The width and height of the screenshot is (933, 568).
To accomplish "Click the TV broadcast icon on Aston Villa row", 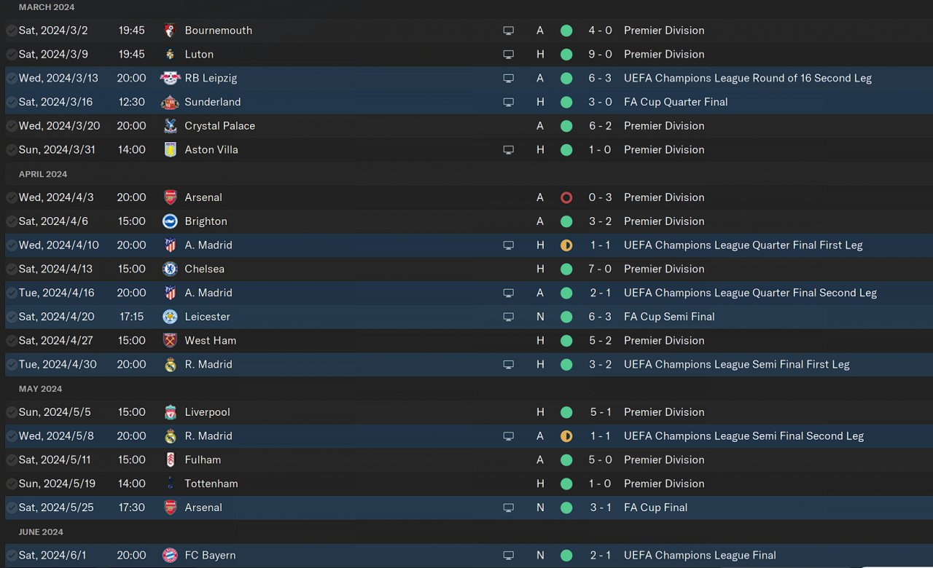I will click(x=508, y=150).
